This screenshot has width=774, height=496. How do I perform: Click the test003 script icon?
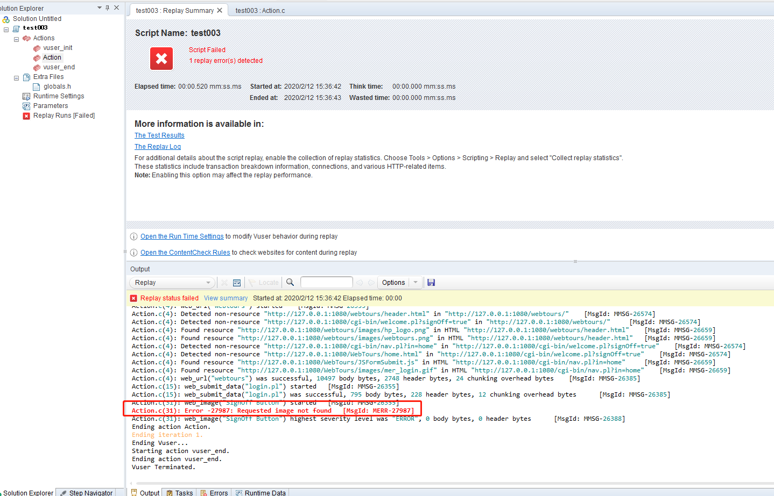[16, 28]
